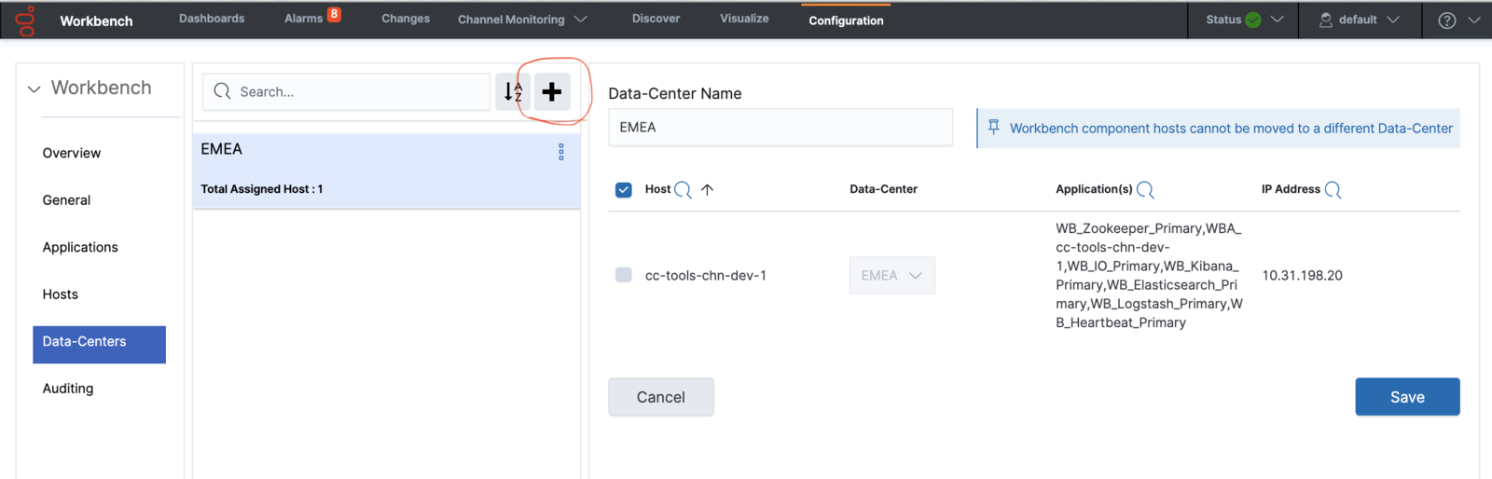This screenshot has width=1492, height=479.
Task: Click the A-Z sort icon
Action: pyautogui.click(x=513, y=91)
